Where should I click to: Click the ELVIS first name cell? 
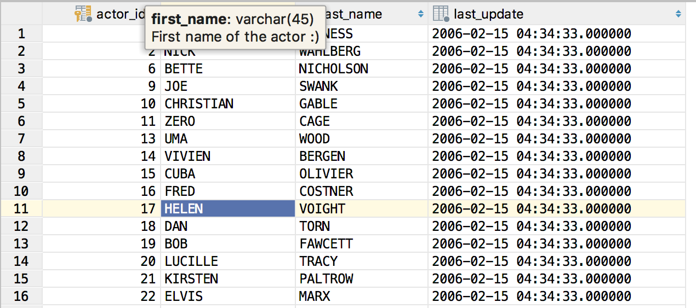[227, 296]
